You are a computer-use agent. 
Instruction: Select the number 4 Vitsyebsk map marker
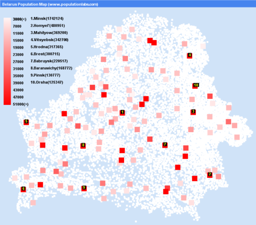(189, 55)
